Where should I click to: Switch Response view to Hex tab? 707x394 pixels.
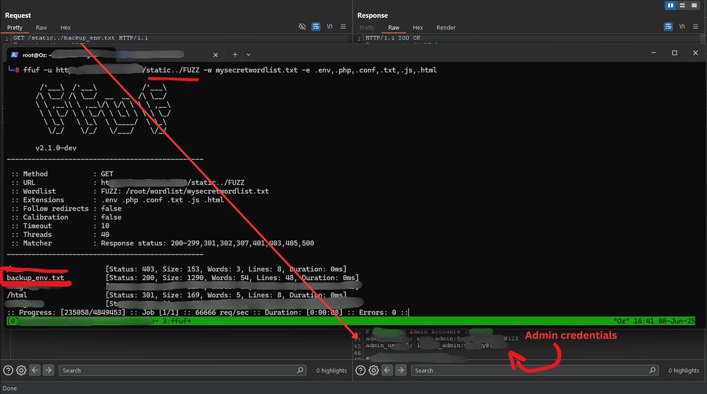pos(418,28)
